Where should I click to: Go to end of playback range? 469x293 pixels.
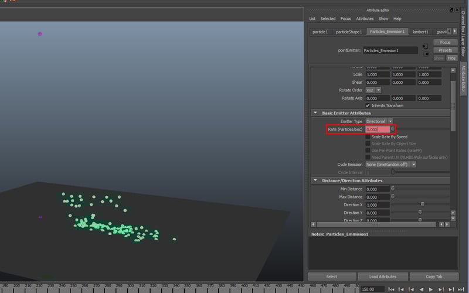pos(461,289)
